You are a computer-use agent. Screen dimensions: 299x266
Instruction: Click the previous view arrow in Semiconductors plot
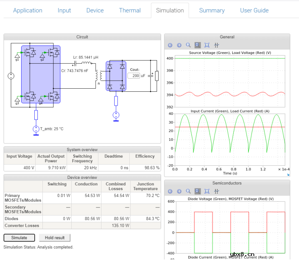170,191
